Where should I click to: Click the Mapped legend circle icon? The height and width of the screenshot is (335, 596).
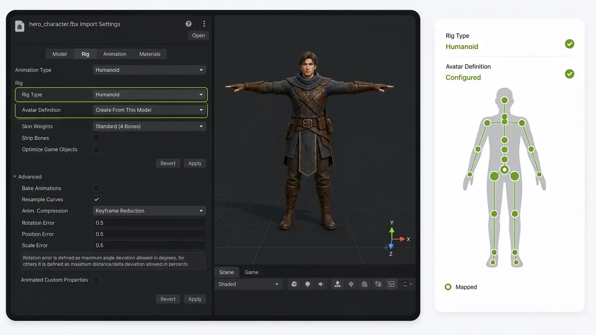[448, 287]
